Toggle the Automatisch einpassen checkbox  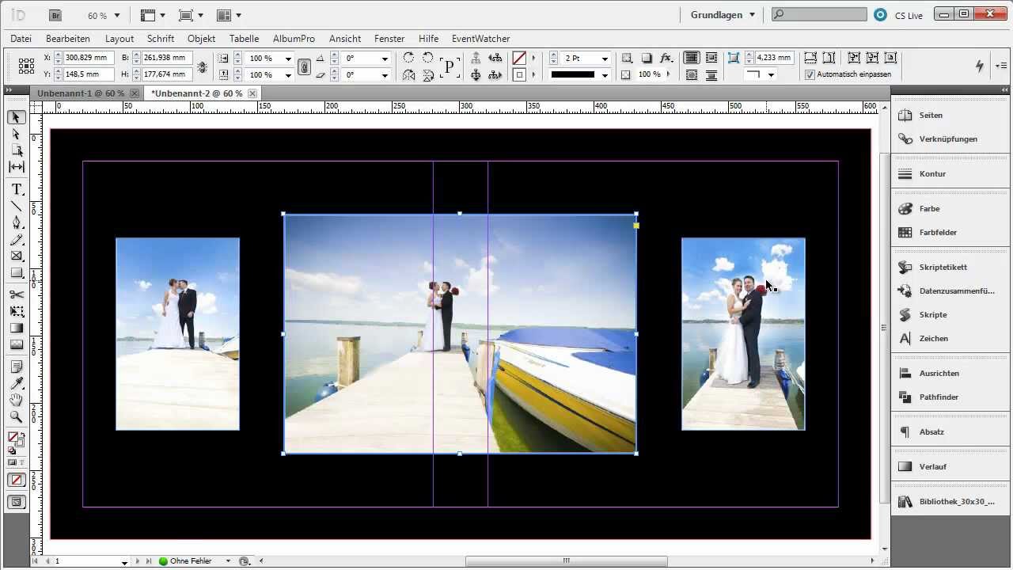tap(810, 74)
